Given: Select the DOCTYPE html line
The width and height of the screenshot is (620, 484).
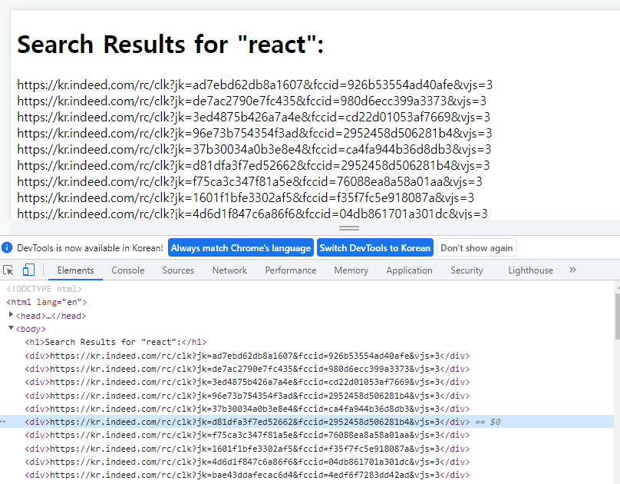Looking at the screenshot, I should 44,289.
